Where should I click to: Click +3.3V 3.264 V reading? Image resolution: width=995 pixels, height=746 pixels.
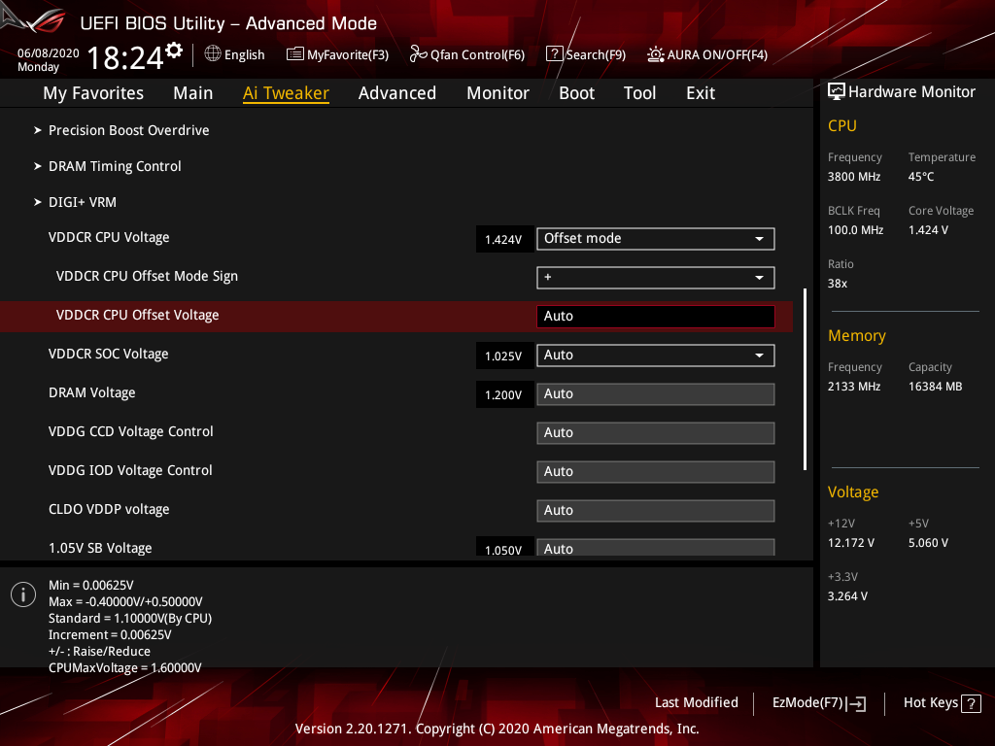coord(847,596)
